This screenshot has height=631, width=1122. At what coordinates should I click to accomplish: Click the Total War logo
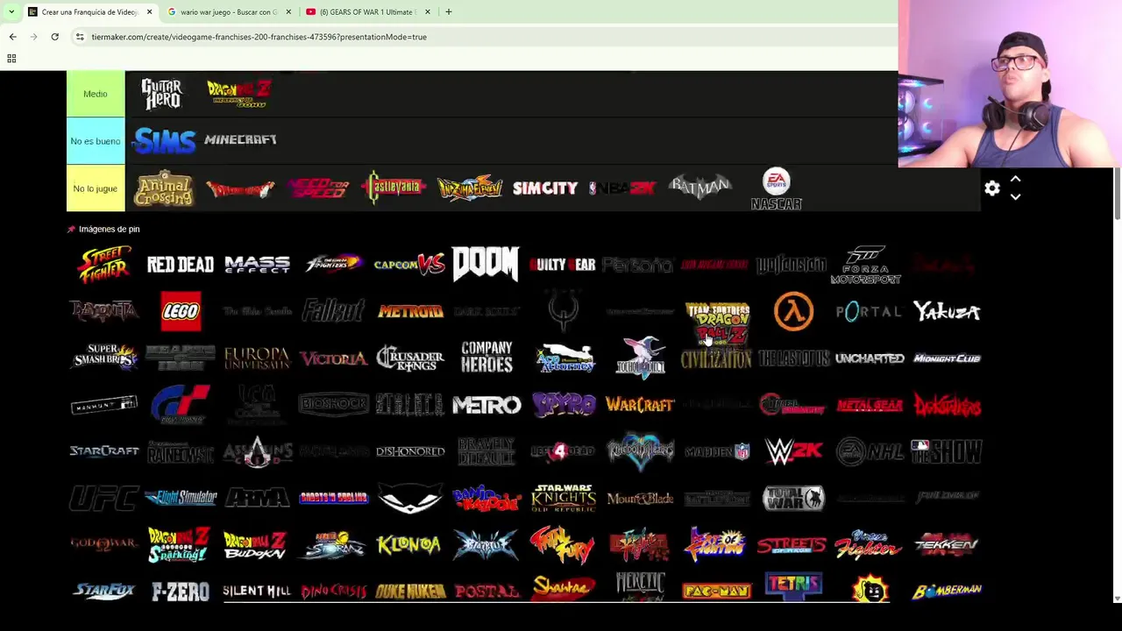tap(793, 498)
